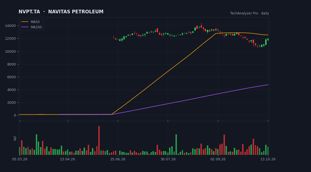The height and width of the screenshot is (172, 311).
Task: Click the 12000 price axis label
Action: [x=11, y=39]
